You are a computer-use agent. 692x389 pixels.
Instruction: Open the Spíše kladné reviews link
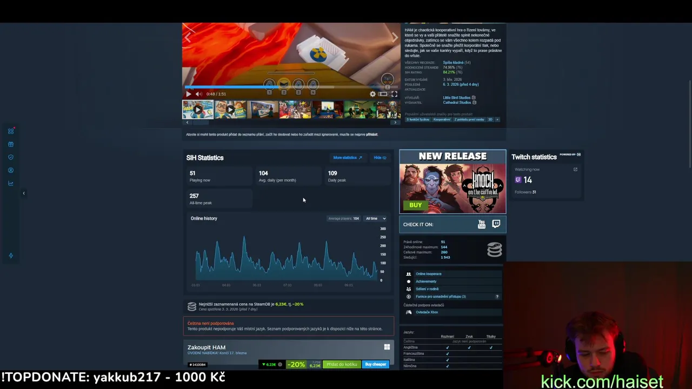point(453,63)
